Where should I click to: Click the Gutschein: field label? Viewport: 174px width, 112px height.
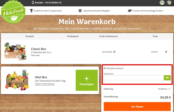tap(109, 74)
